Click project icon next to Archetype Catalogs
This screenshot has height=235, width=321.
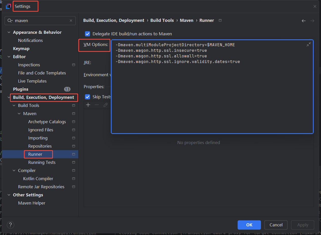(74, 122)
